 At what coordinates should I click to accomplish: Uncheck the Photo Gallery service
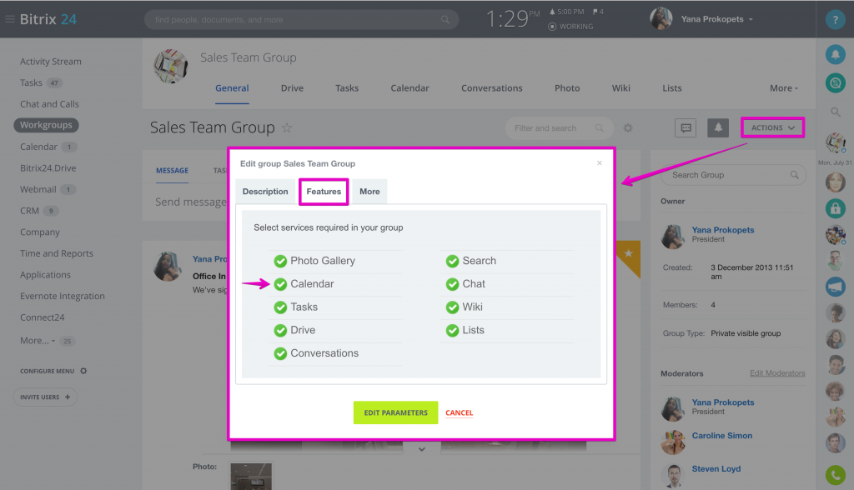click(x=280, y=262)
